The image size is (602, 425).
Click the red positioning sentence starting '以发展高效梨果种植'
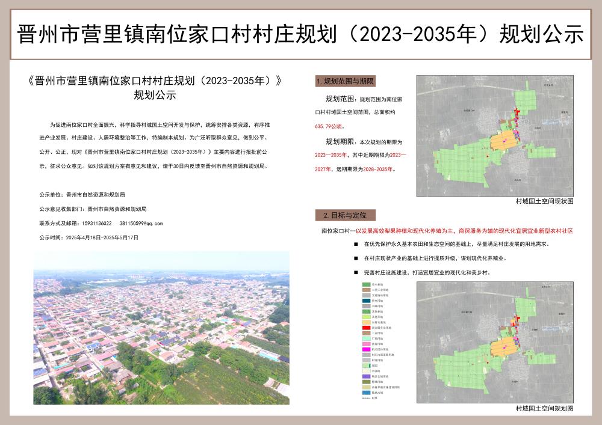click(x=464, y=231)
